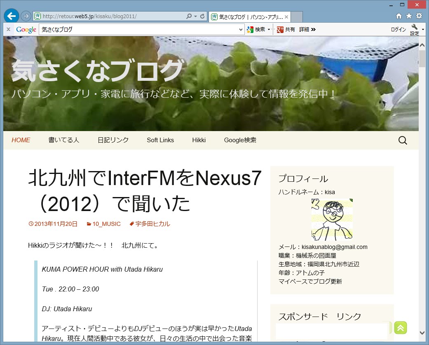Click the browser Back arrow button
Viewport: 429px width, 345px height.
pos(12,16)
